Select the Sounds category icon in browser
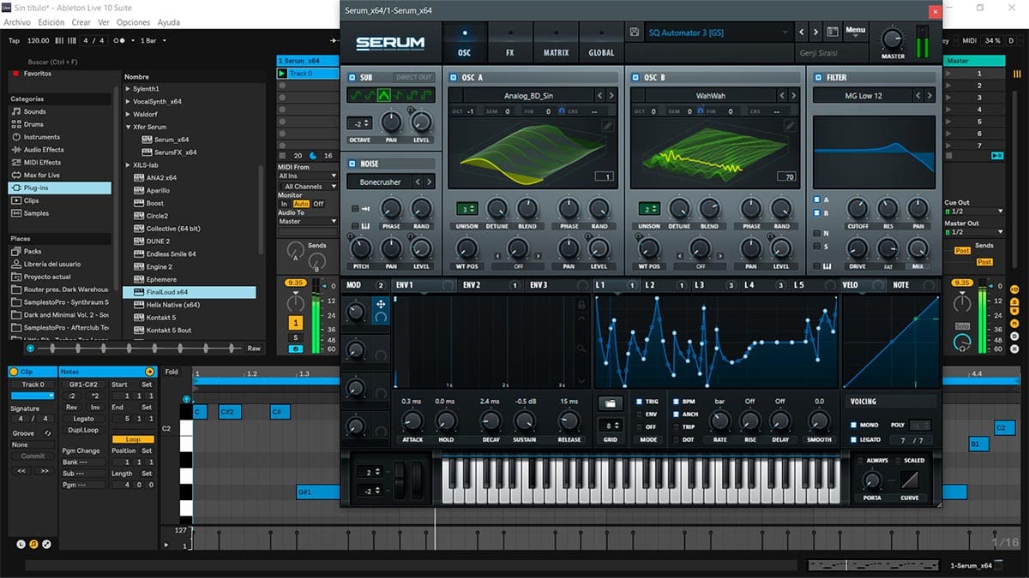 [16, 111]
